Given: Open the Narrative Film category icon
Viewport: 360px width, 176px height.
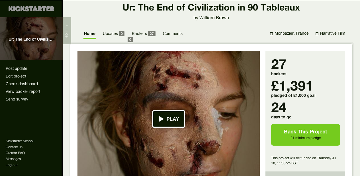Looking at the screenshot, I should tap(317, 34).
